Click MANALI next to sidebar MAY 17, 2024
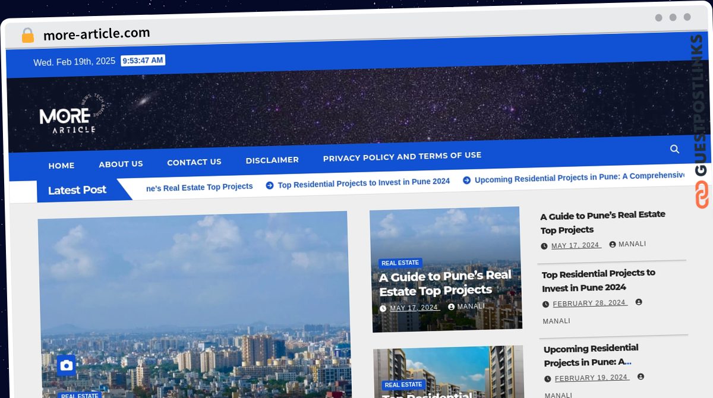 [632, 244]
